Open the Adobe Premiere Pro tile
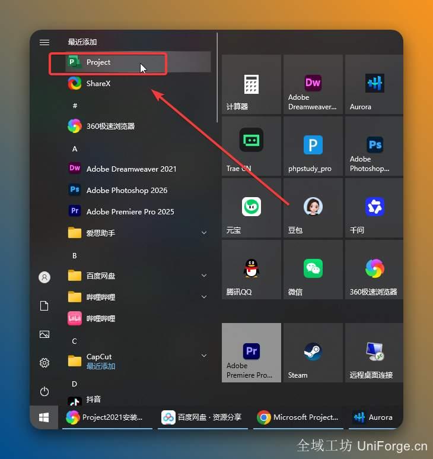 (x=251, y=353)
